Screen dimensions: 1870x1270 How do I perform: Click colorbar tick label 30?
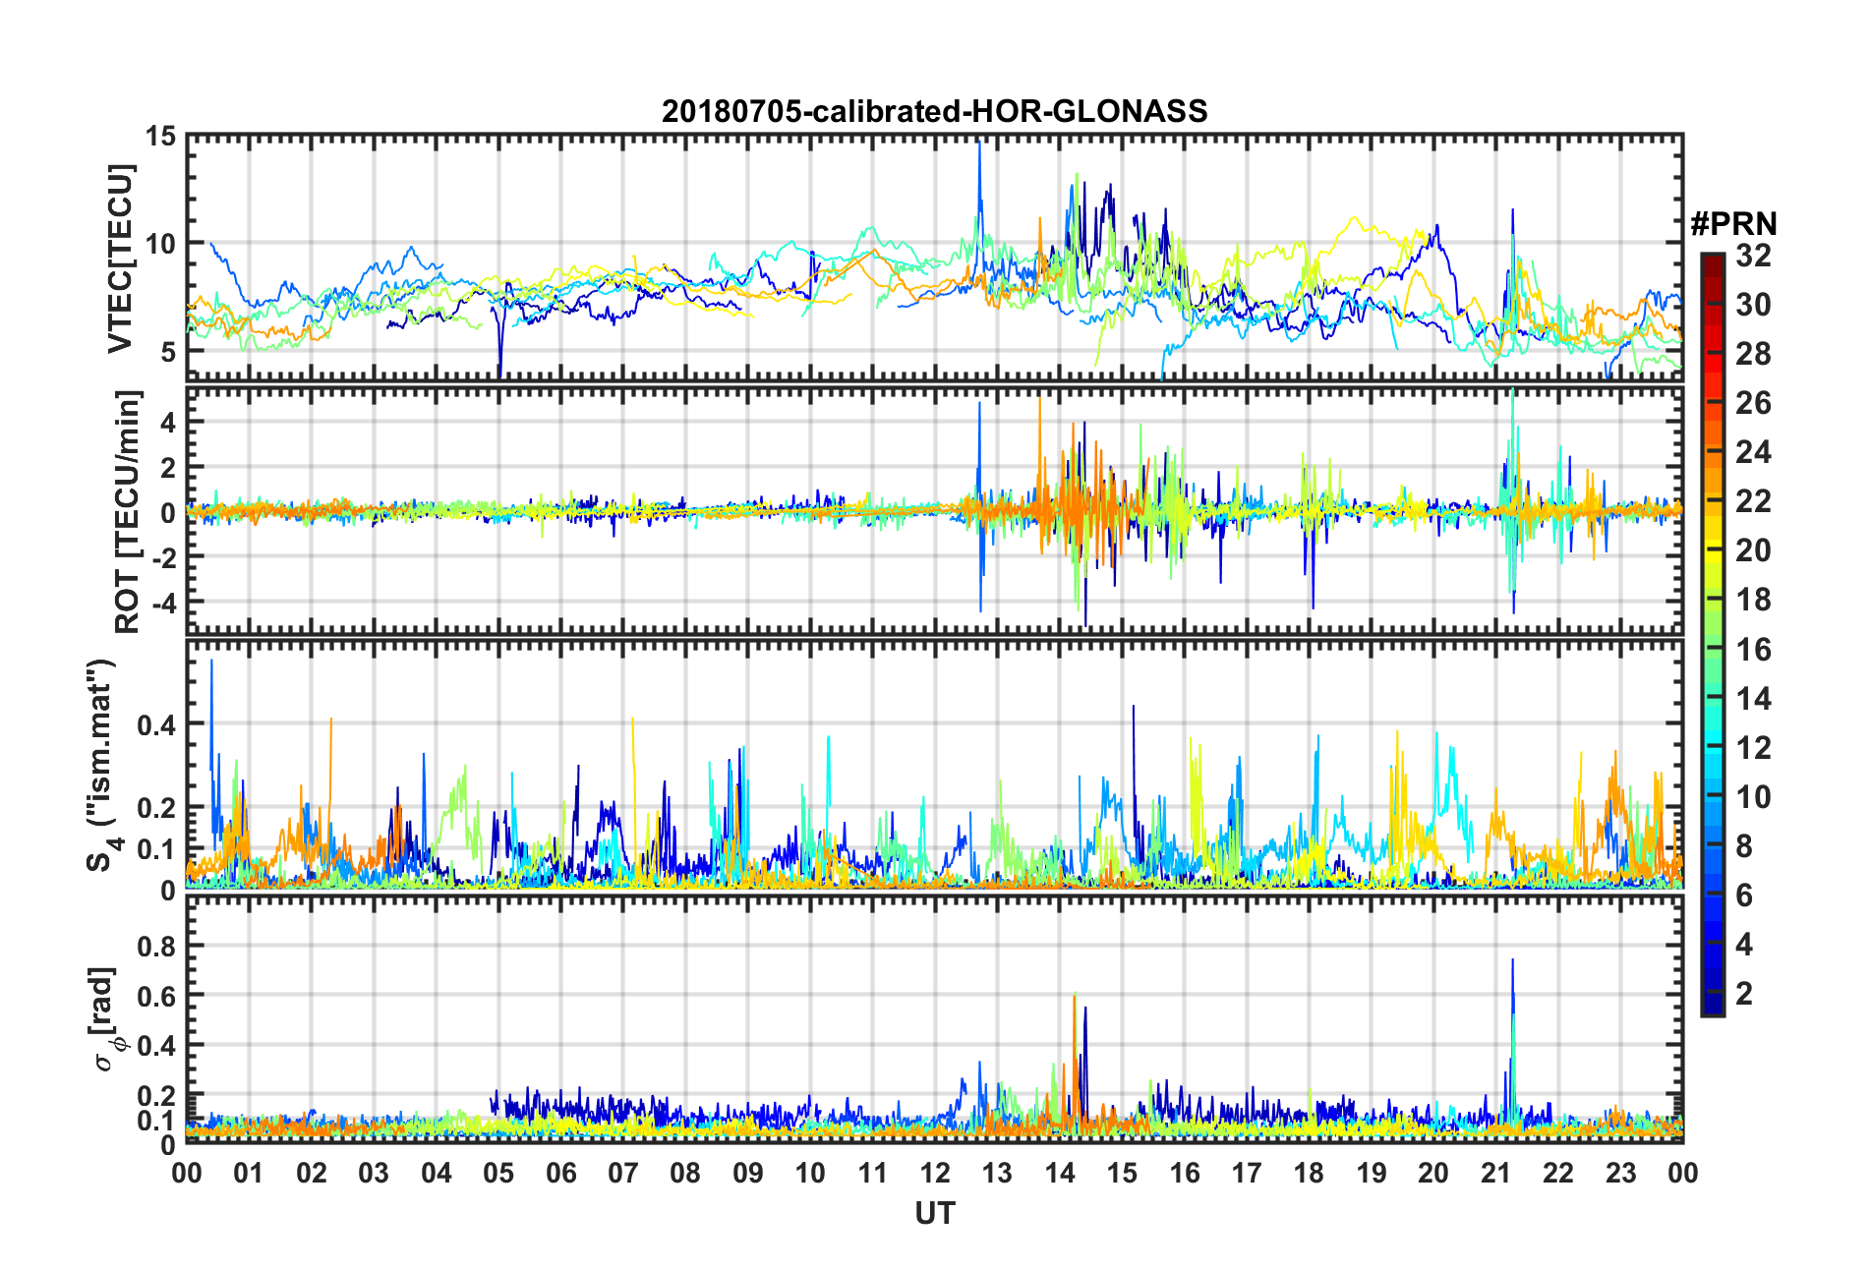[1753, 305]
